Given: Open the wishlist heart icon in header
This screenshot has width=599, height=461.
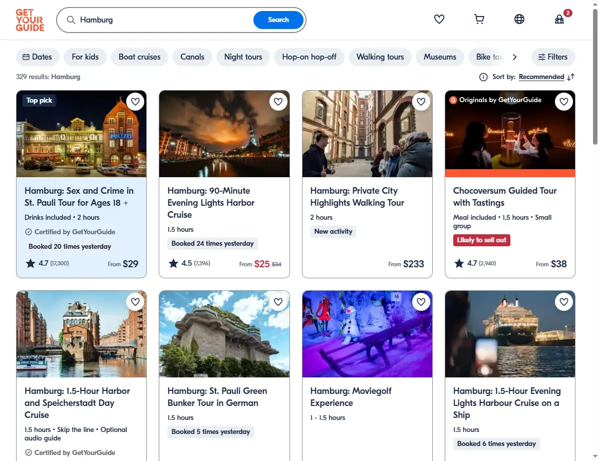Looking at the screenshot, I should click(439, 19).
